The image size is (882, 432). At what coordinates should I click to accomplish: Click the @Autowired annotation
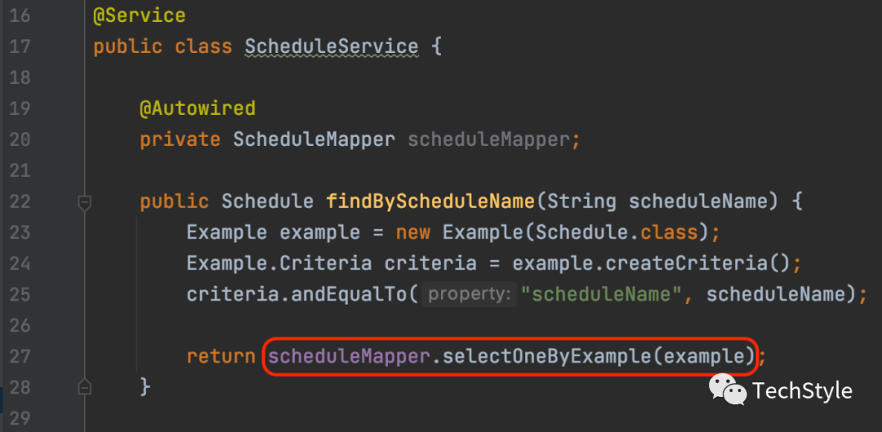tap(198, 108)
